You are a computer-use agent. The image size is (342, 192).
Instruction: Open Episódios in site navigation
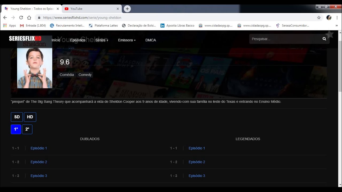78,40
